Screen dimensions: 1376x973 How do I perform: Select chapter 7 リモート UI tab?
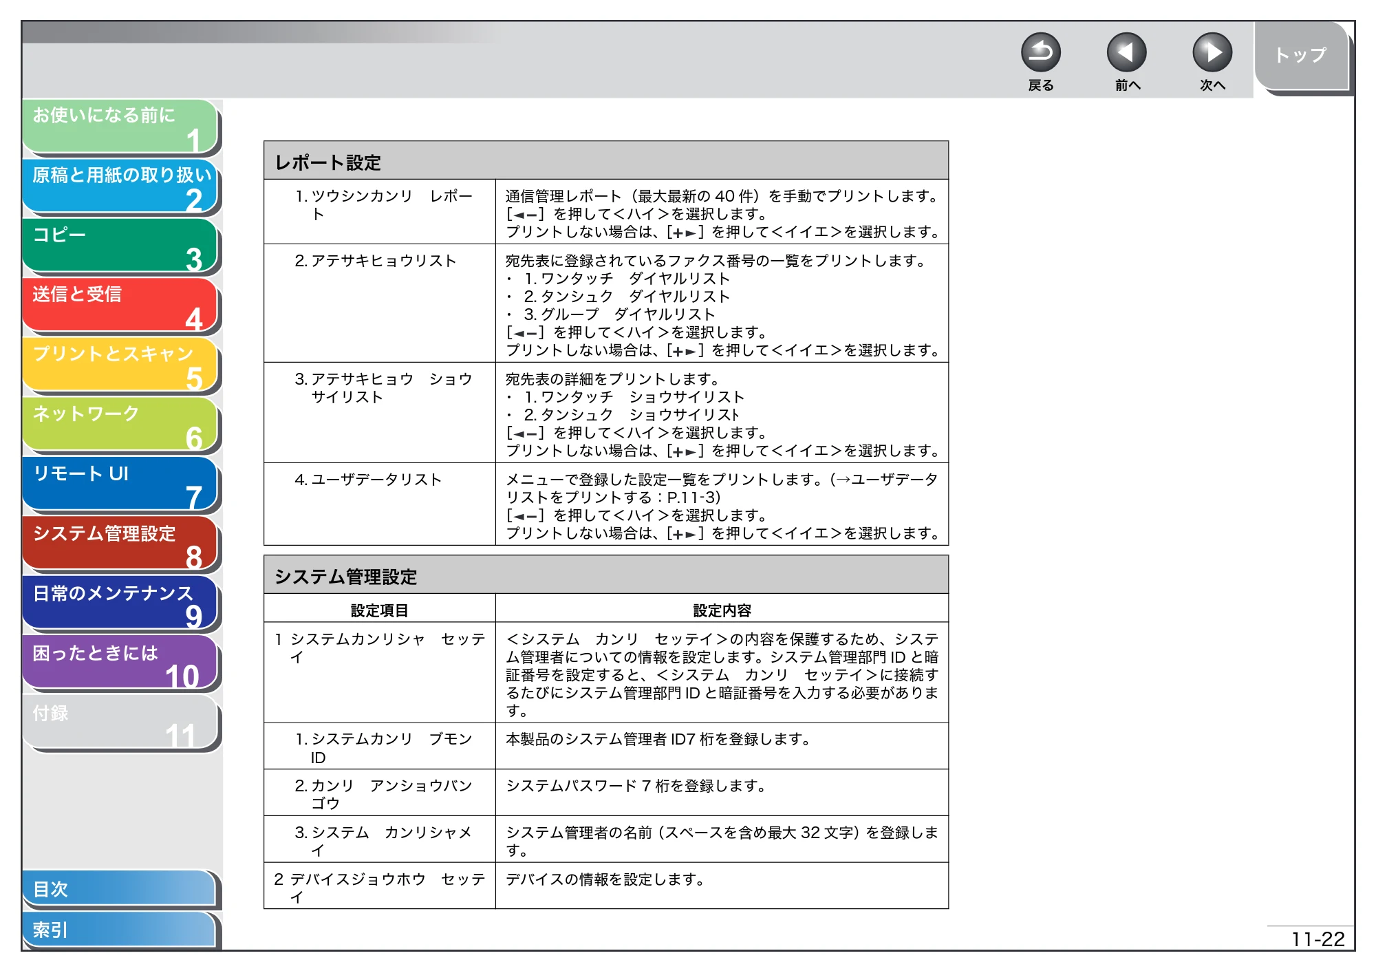(120, 485)
